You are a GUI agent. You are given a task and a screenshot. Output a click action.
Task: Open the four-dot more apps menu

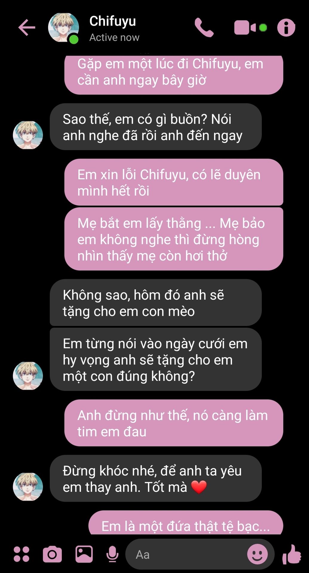pos(21,554)
